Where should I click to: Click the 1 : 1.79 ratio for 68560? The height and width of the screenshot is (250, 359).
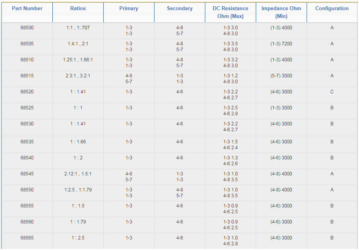click(x=78, y=222)
